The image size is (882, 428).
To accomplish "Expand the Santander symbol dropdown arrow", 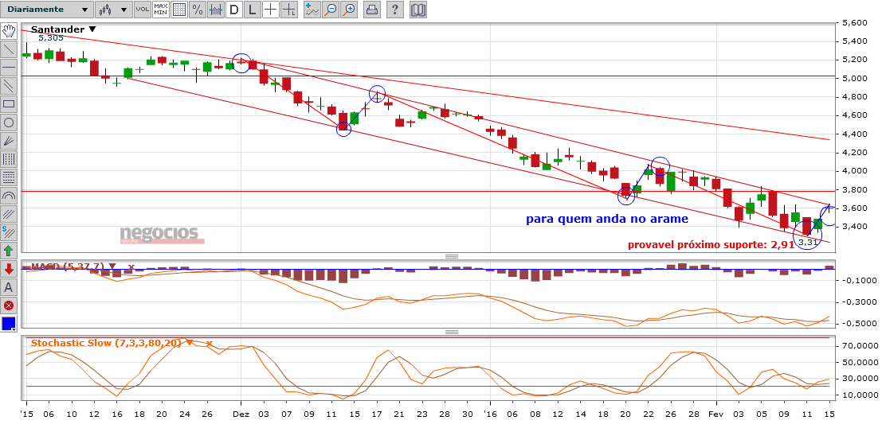I will pyautogui.click(x=92, y=29).
